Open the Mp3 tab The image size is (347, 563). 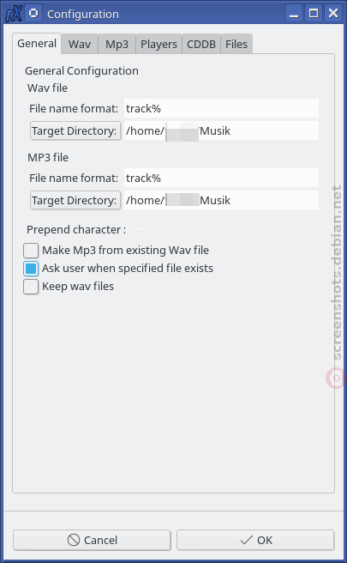pyautogui.click(x=117, y=44)
